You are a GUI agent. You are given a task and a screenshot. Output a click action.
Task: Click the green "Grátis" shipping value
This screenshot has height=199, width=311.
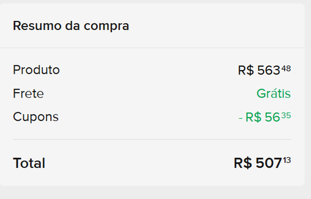[273, 94]
